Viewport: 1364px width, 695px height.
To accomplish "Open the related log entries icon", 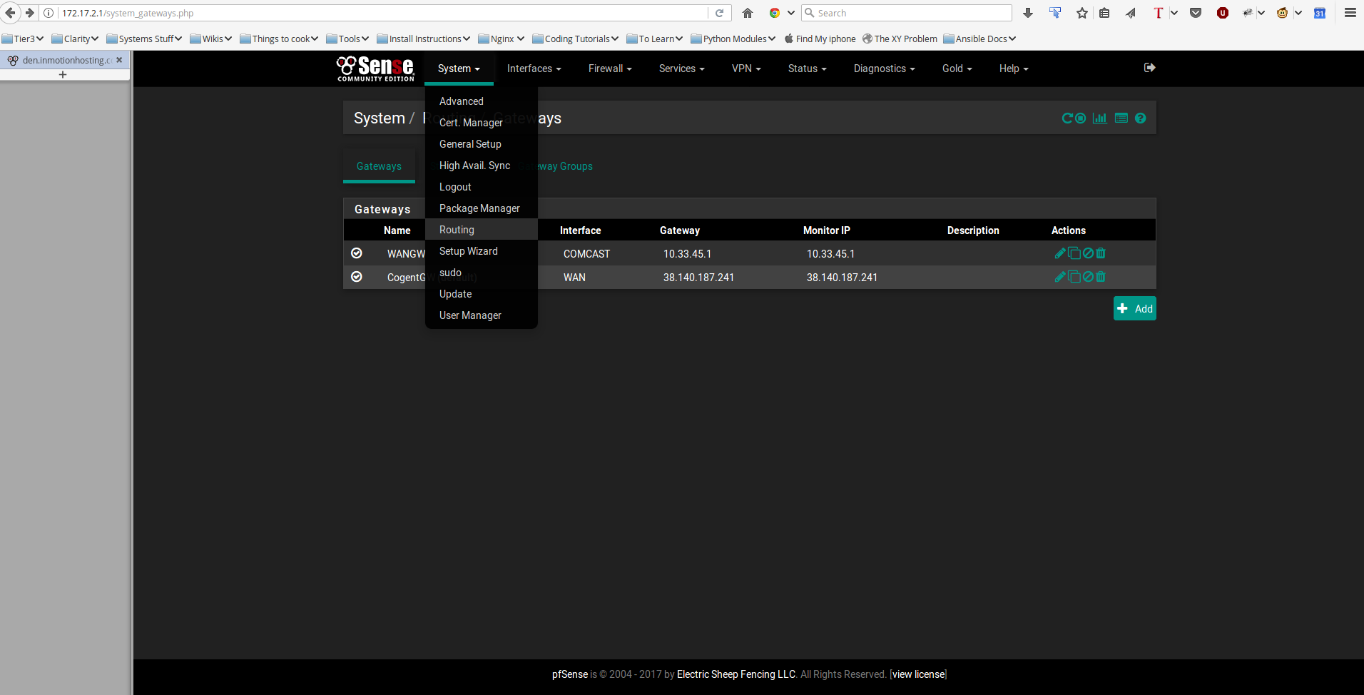I will click(x=1121, y=118).
